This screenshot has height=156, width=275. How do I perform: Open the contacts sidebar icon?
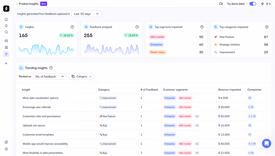coord(6,47)
